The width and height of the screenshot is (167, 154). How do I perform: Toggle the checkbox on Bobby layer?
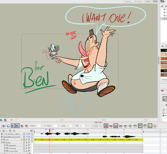pos(24,142)
